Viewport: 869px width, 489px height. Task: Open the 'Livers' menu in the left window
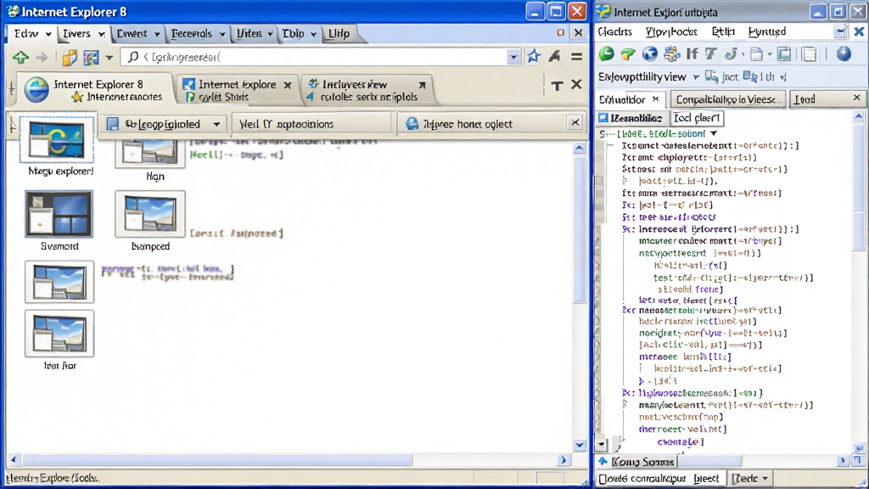point(83,34)
